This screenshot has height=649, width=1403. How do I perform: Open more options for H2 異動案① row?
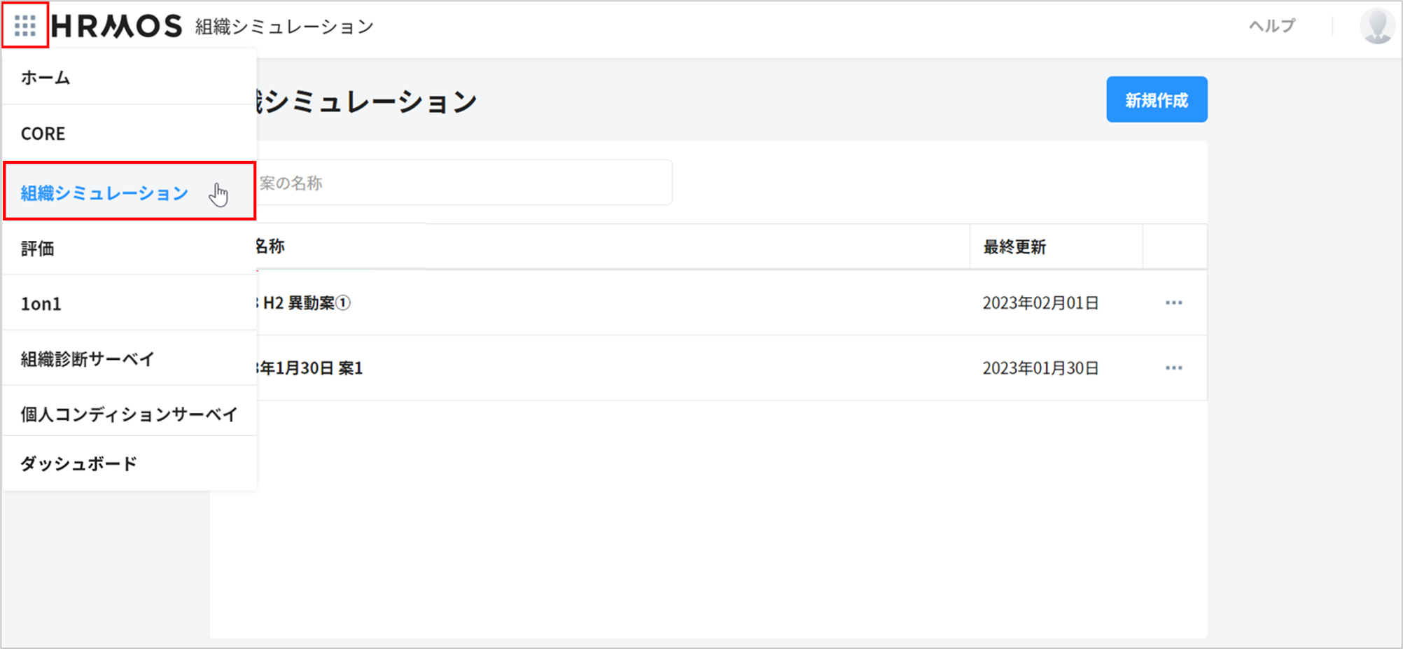point(1173,303)
